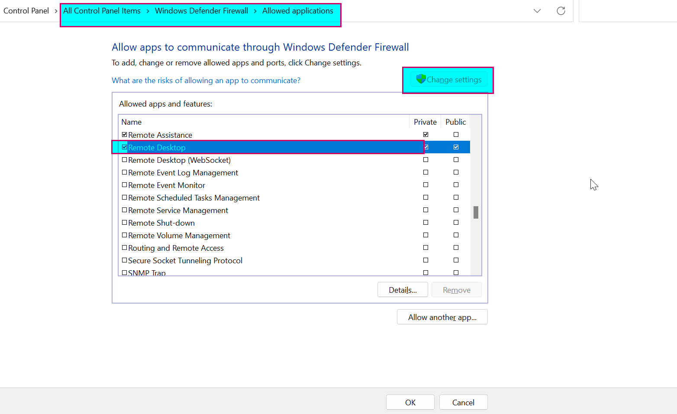
Task: Confirm with the OK button
Action: 410,402
